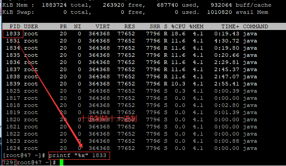Click the 932064 buff/cache value

[x=221, y=5]
